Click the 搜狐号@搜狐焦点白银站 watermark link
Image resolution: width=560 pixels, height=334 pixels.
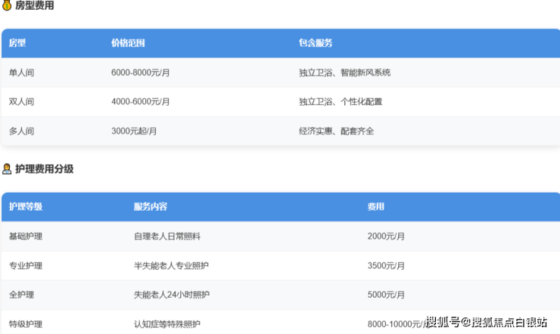pyautogui.click(x=486, y=323)
